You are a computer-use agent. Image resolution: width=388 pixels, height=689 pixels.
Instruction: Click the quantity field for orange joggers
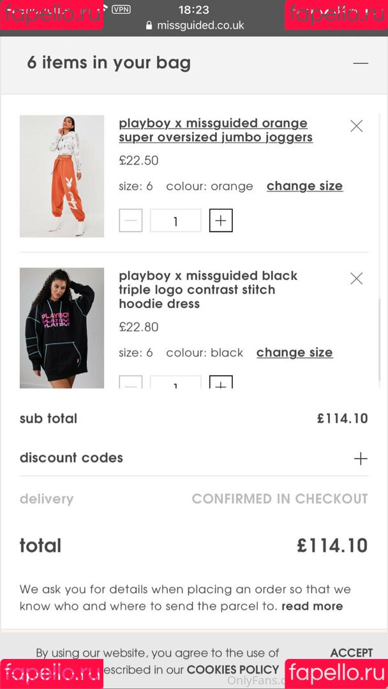[x=175, y=221]
